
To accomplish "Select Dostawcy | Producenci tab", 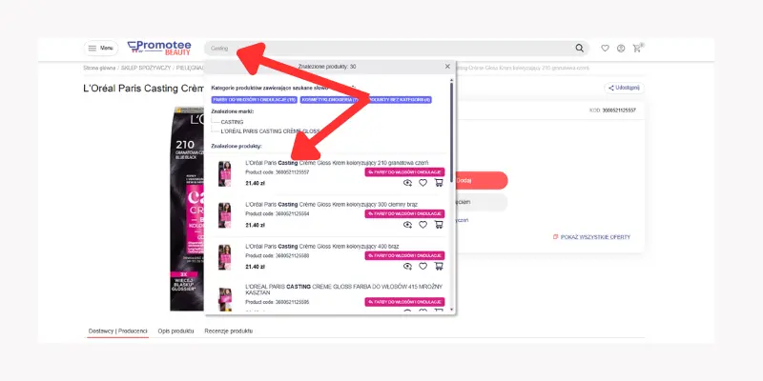I will [117, 330].
